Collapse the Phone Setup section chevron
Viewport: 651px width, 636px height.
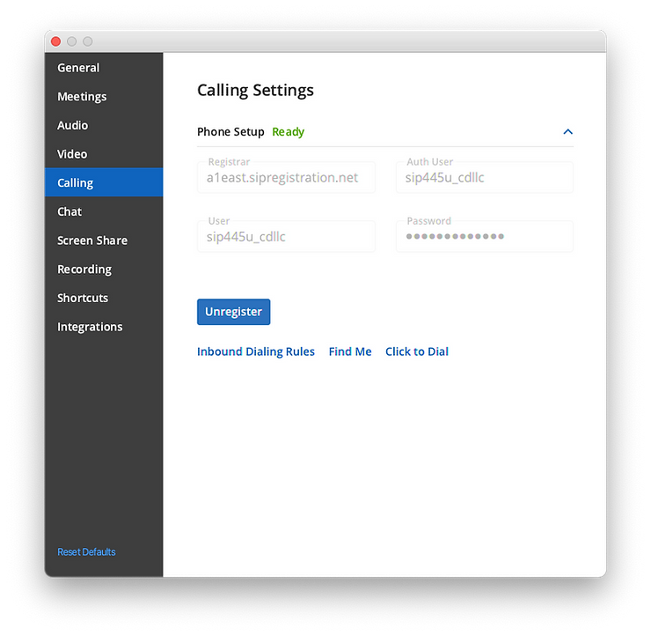pos(567,132)
